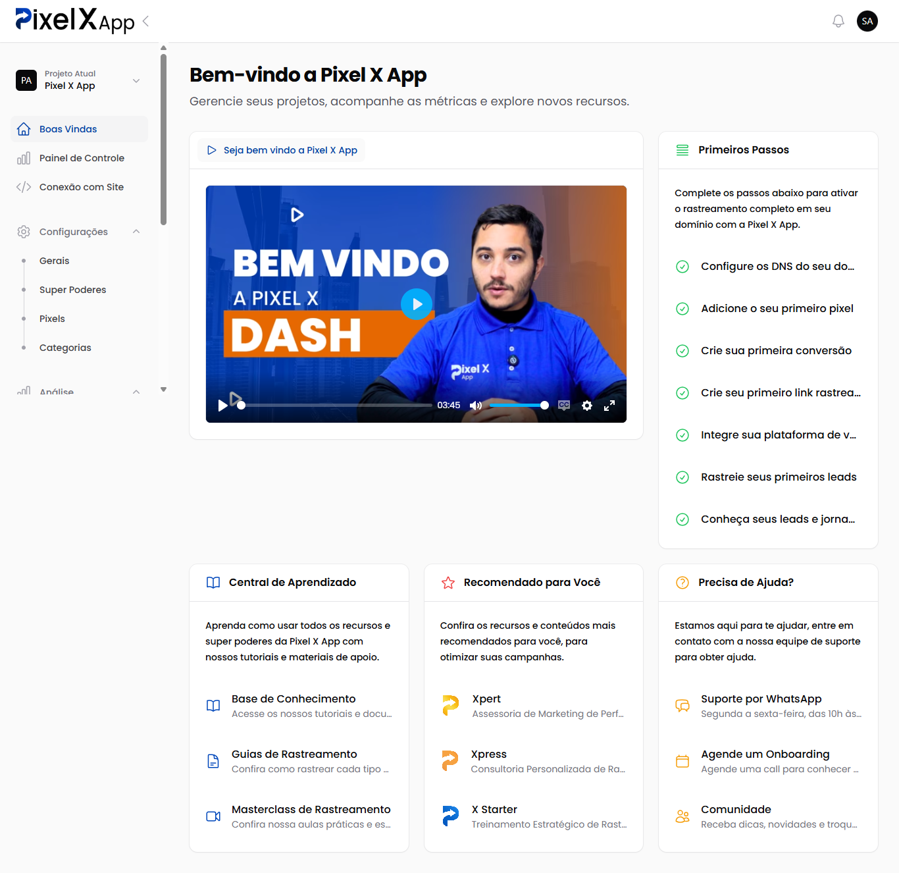Click the video volume slider
Viewport: 899px width, 873px height.
(x=519, y=406)
